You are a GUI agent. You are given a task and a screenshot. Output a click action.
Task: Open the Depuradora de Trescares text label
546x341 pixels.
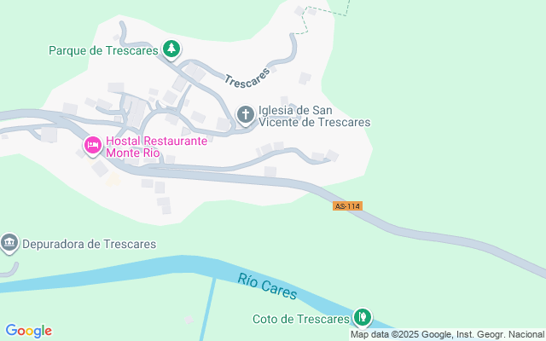89,244
